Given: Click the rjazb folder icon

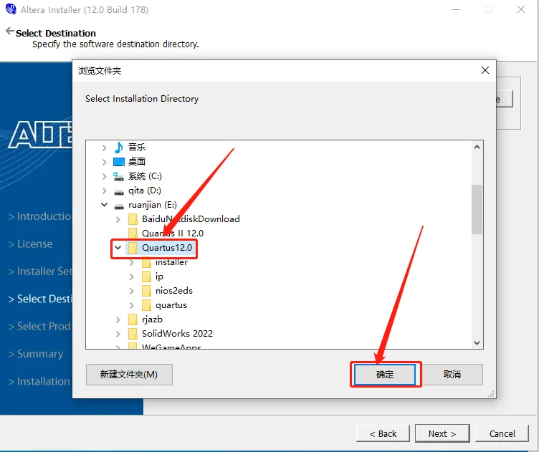Looking at the screenshot, I should point(133,319).
